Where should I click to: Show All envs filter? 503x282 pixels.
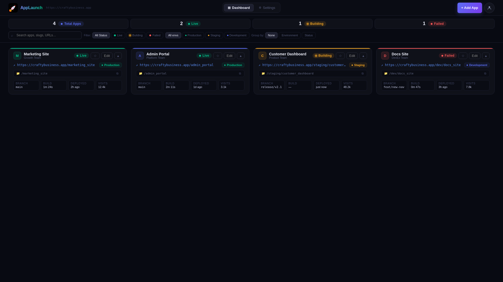pyautogui.click(x=173, y=35)
